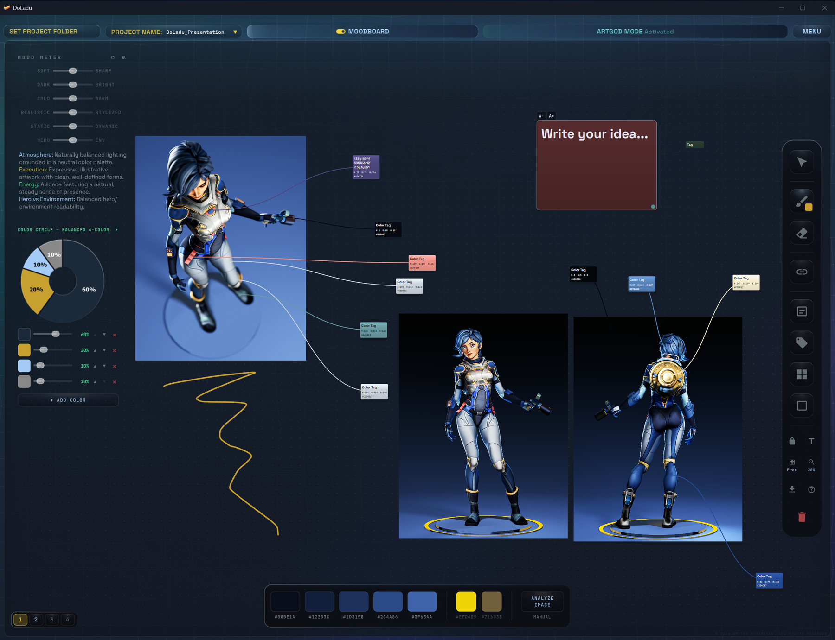
Task: Increase note font with A+ button
Action: pos(552,116)
